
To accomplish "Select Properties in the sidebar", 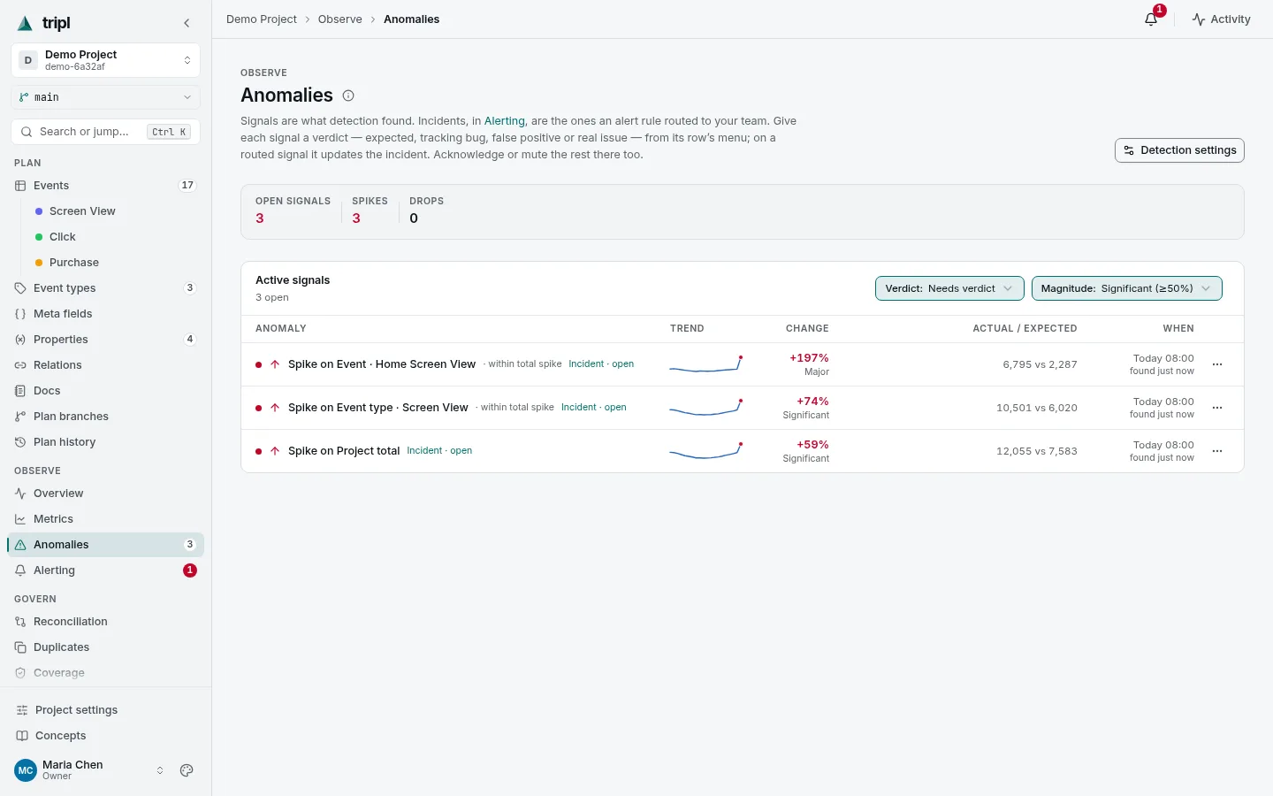I will (x=105, y=340).
